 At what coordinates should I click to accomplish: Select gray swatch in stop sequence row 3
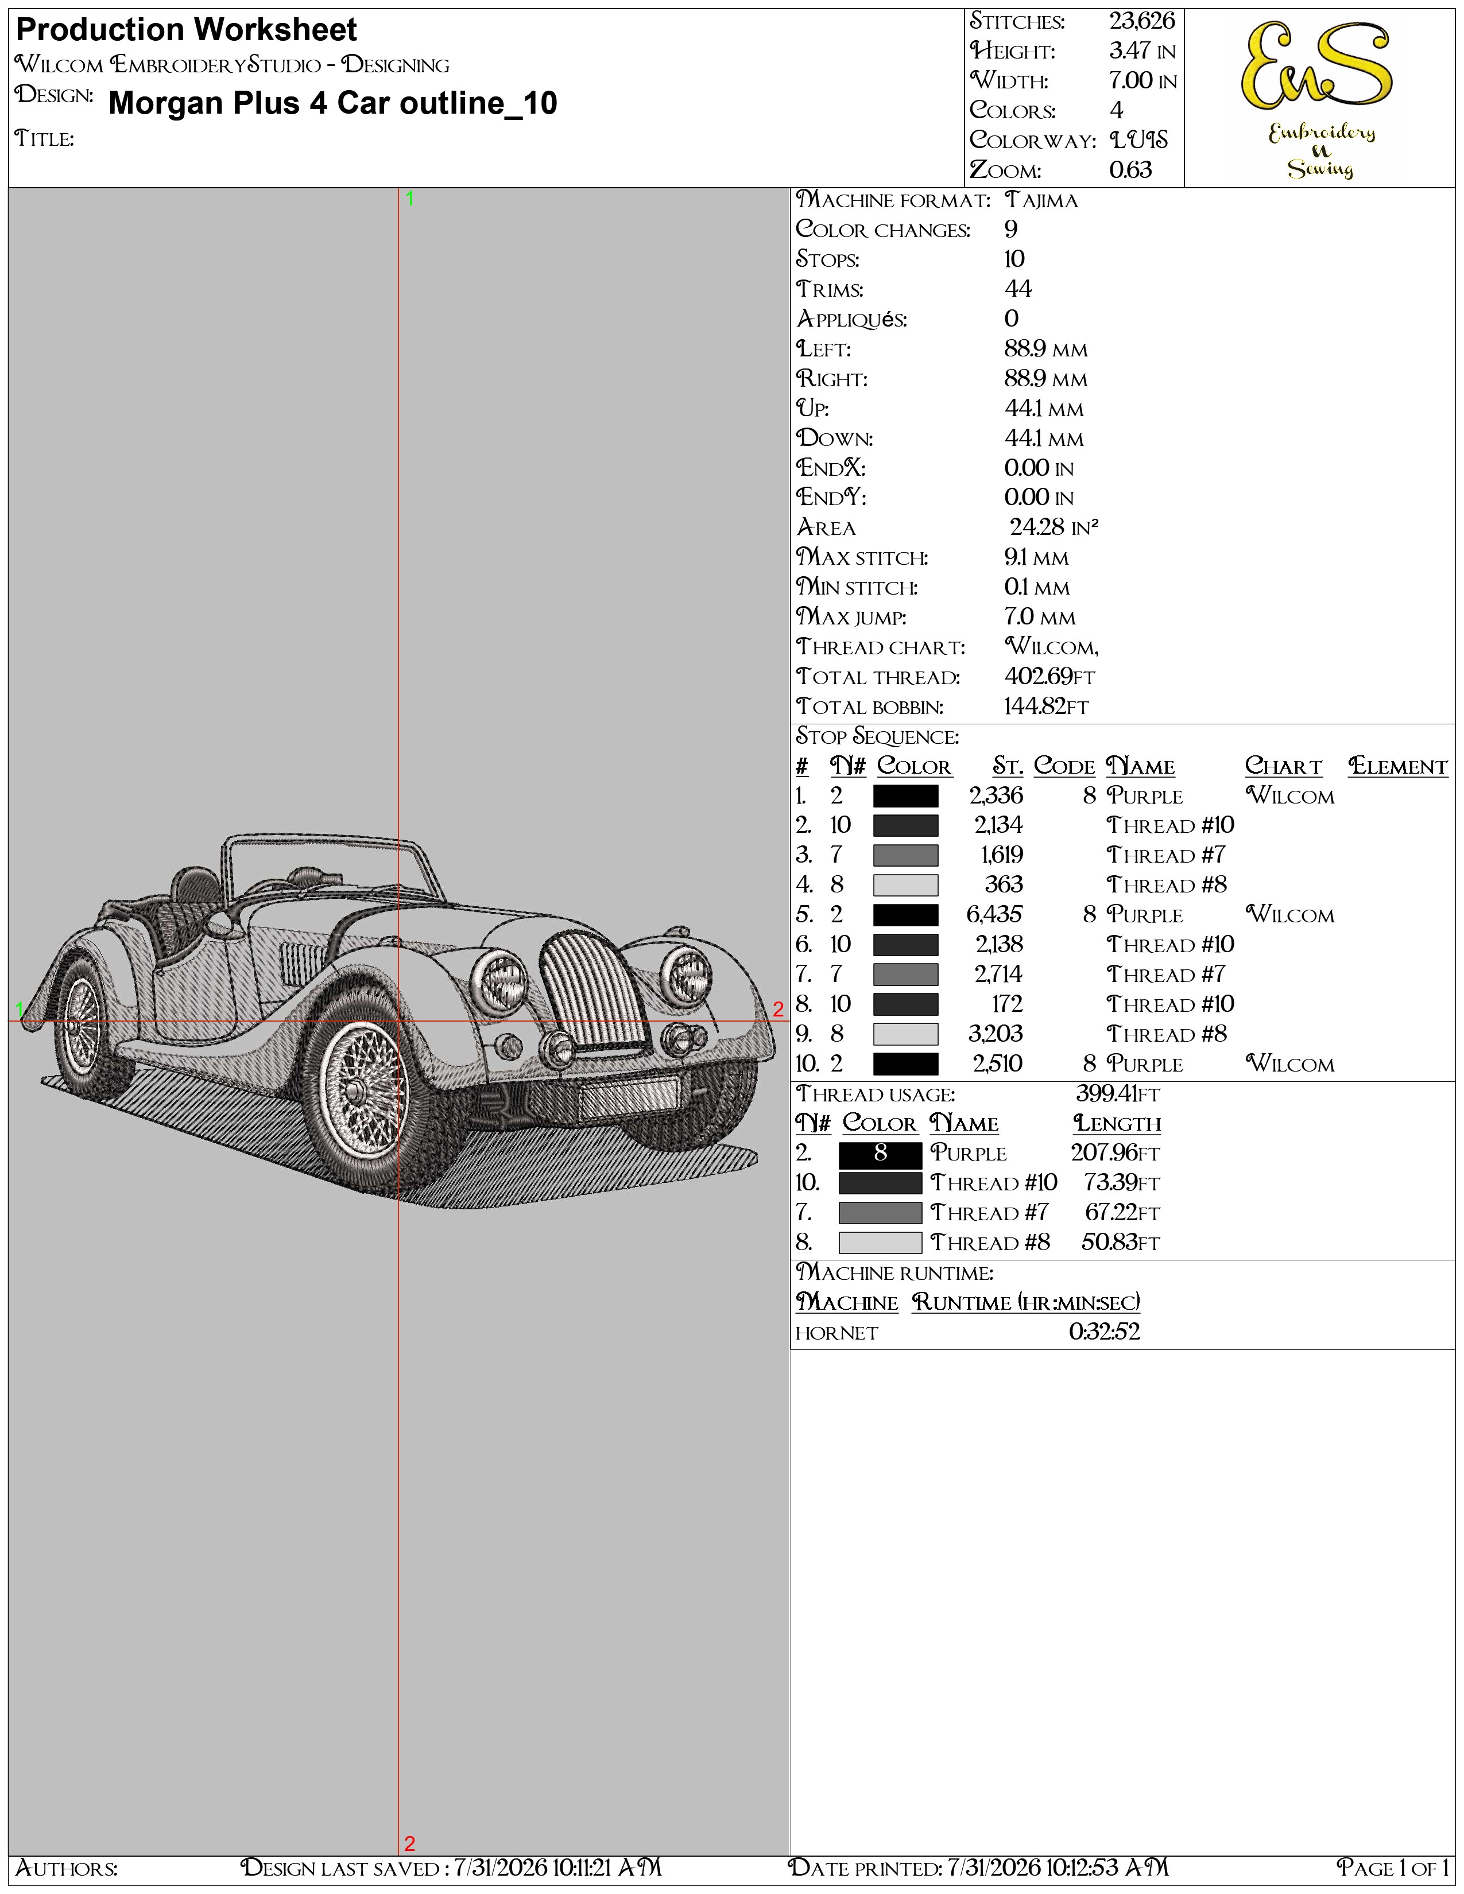(x=905, y=855)
